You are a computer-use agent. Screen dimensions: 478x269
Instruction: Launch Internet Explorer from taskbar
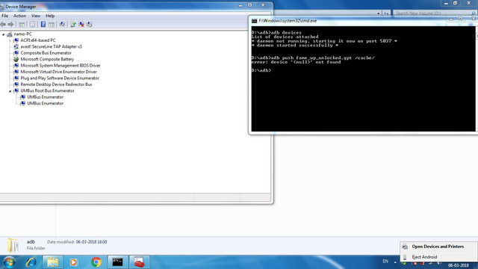(x=31, y=262)
